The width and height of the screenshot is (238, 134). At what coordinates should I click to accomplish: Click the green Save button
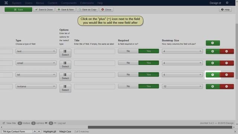point(18,9)
